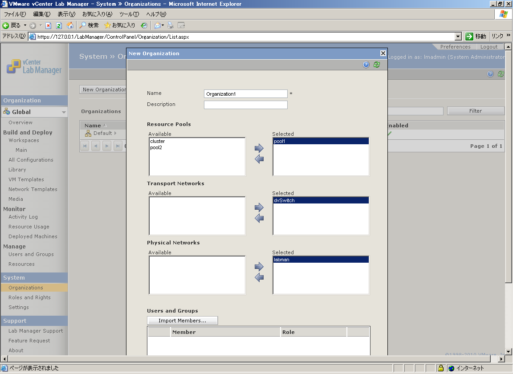Click the IE Home icon

[70, 25]
